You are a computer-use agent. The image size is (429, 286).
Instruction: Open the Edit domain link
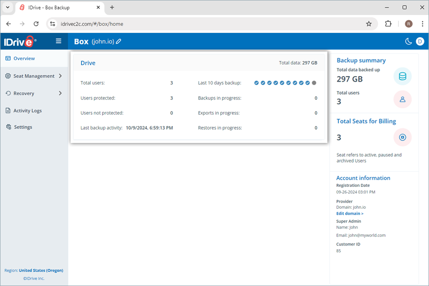pos(350,214)
